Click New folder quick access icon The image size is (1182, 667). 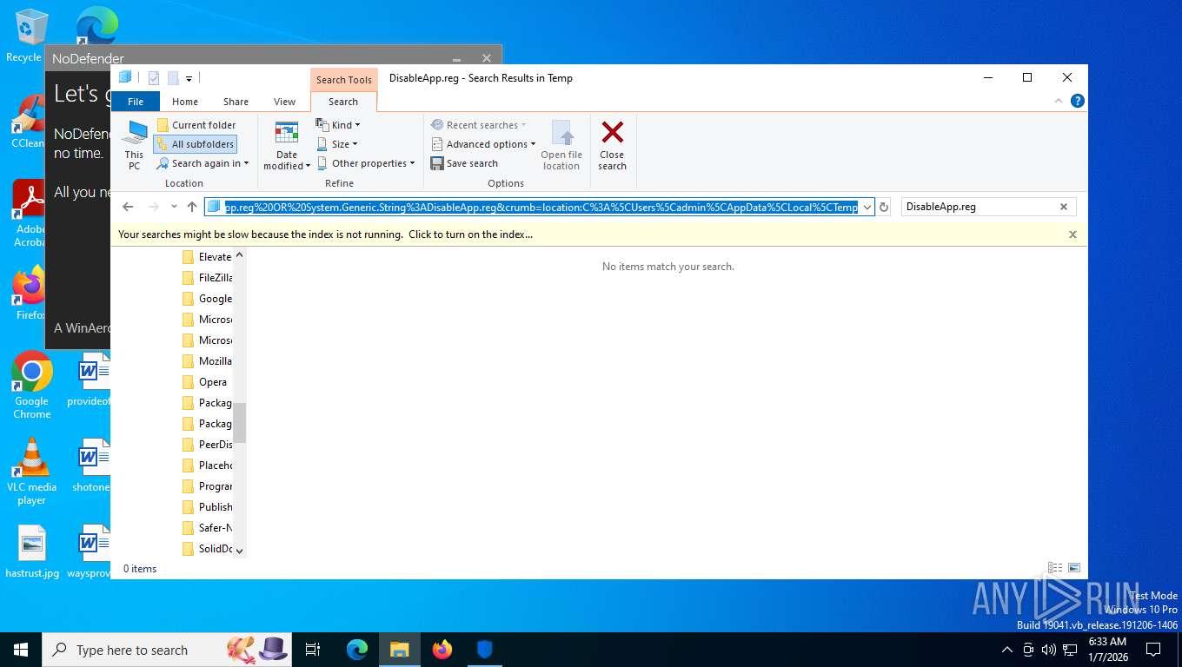point(173,78)
